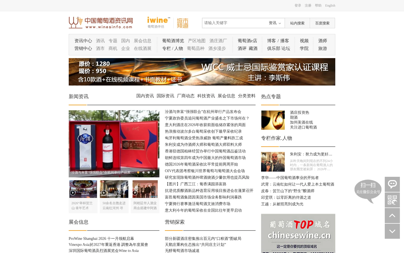Viewport: 404px width, 253px height.
Task: Open the 营销探索 section heading
Action: click(x=175, y=222)
